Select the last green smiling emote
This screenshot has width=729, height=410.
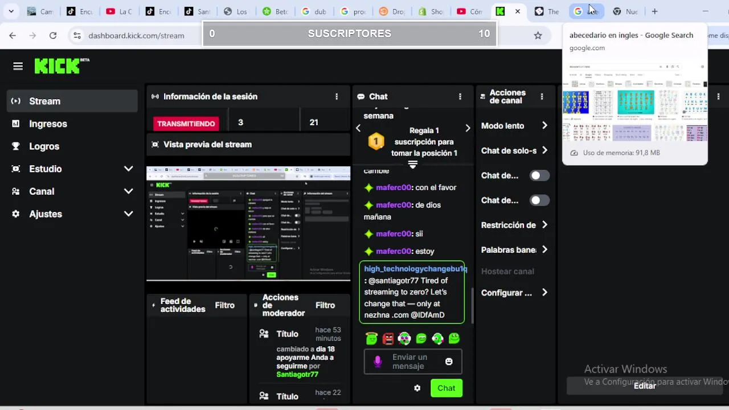point(454,339)
